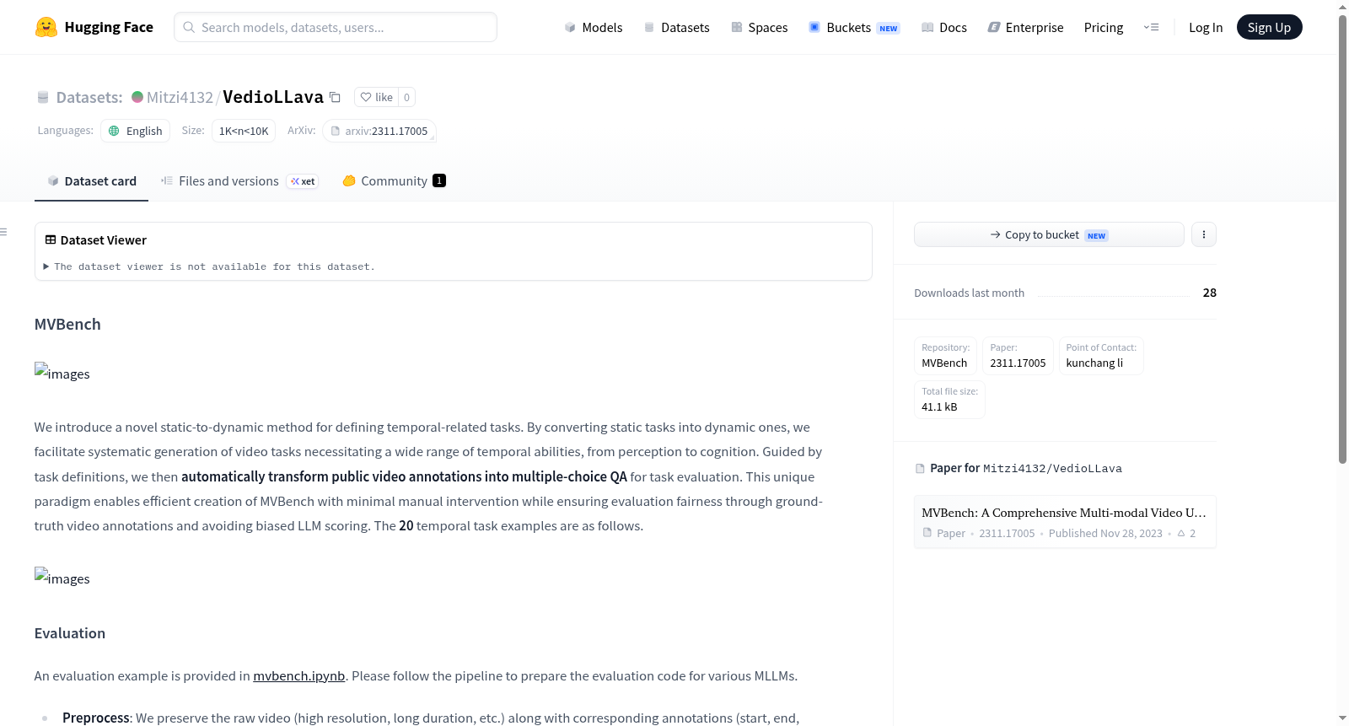The image size is (1349, 726).
Task: Click the MVBench section heading
Action: pos(67,324)
